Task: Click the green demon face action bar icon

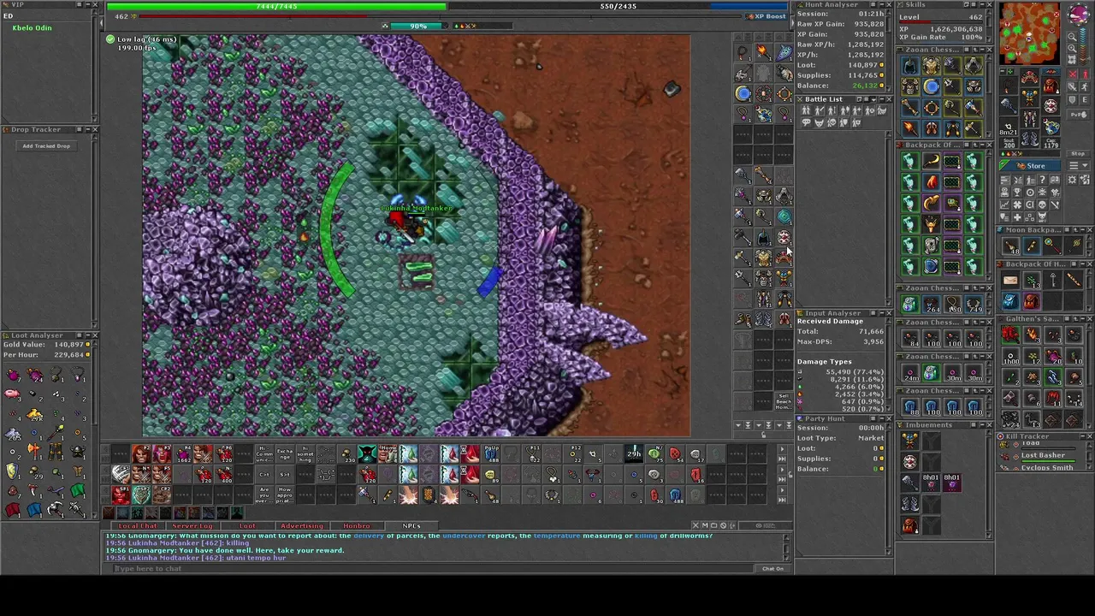Action: 367,453
